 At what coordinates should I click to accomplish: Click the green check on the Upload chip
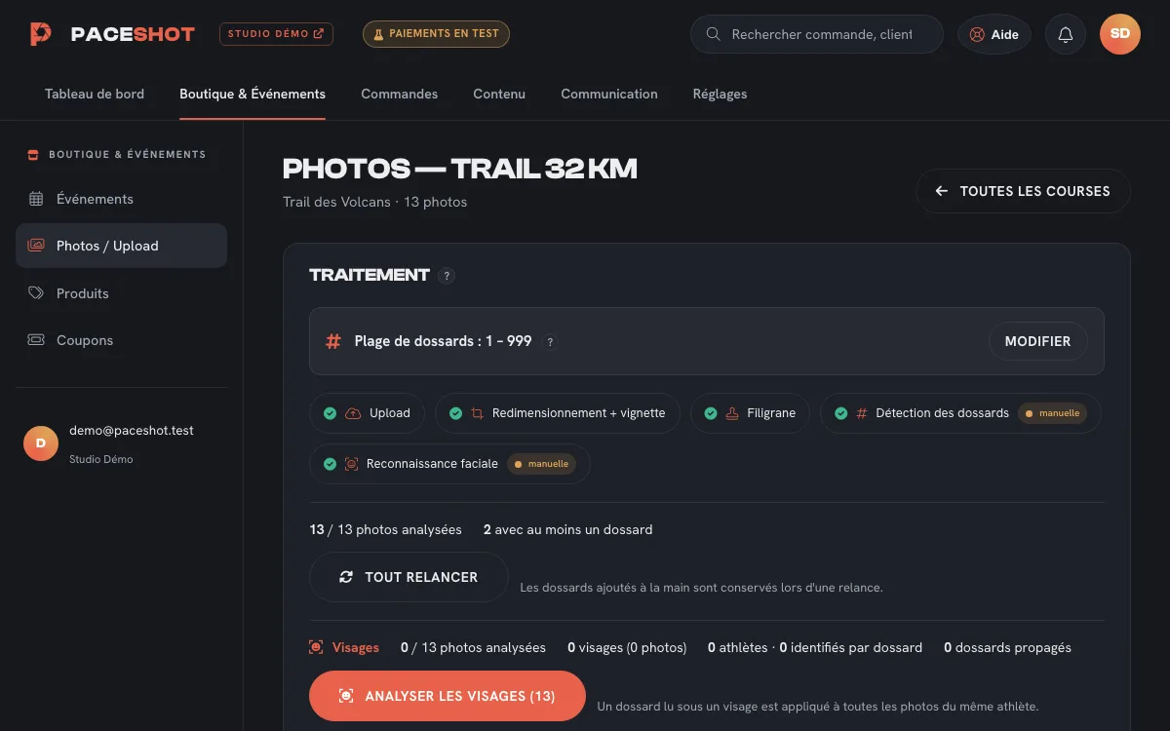coord(330,413)
